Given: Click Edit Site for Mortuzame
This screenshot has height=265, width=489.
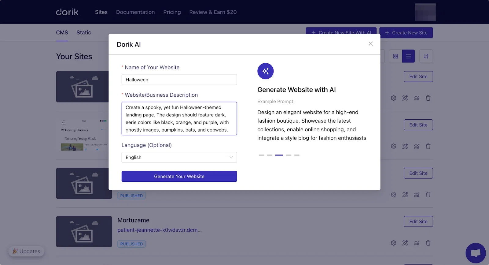Looking at the screenshot, I should (418, 222).
